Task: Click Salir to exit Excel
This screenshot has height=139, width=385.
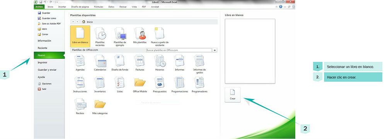Action: [x=42, y=89]
